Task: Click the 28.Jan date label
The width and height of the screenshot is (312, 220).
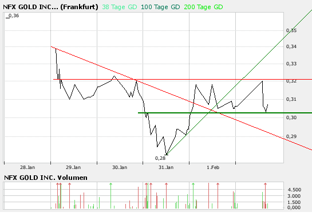Action: 27,167
